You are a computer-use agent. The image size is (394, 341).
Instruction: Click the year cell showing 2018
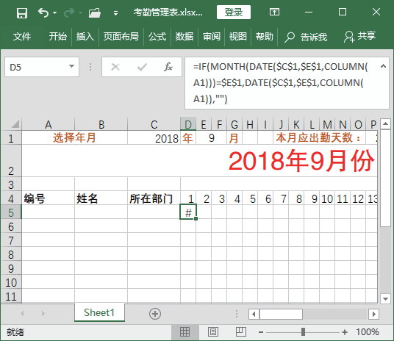pyautogui.click(x=154, y=138)
